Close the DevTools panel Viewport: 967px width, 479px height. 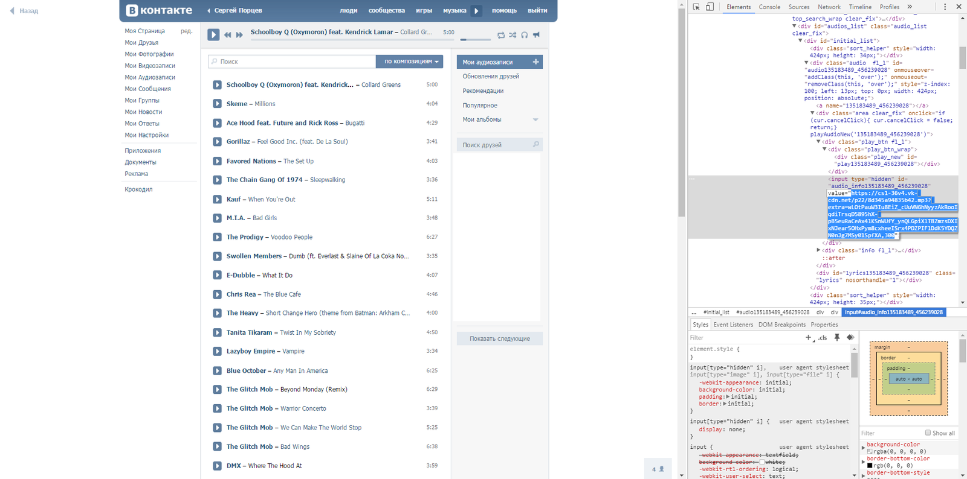(959, 7)
